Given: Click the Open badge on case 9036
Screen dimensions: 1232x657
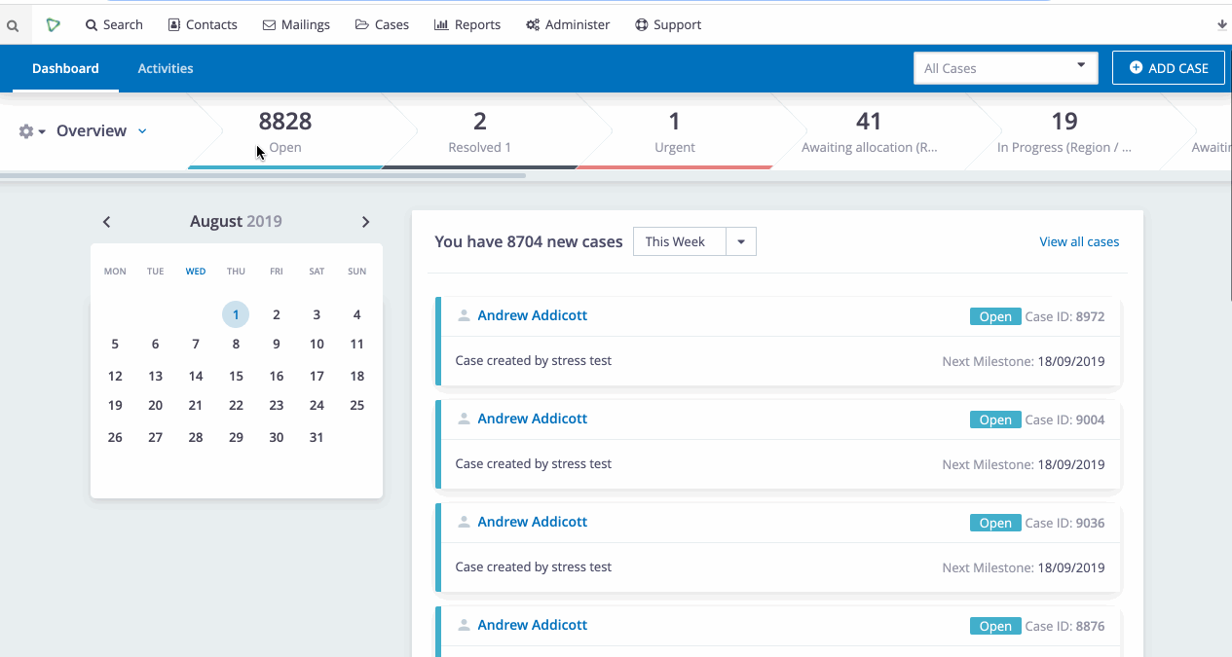Looking at the screenshot, I should (995, 523).
